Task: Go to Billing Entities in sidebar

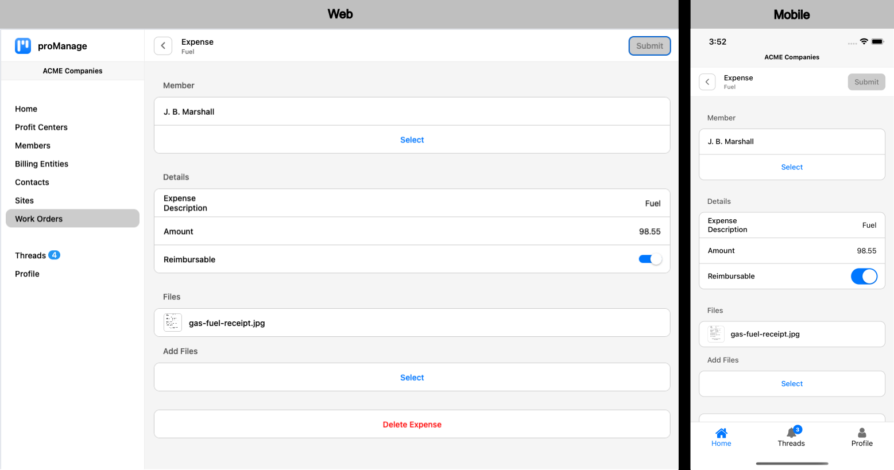Action: pos(41,164)
